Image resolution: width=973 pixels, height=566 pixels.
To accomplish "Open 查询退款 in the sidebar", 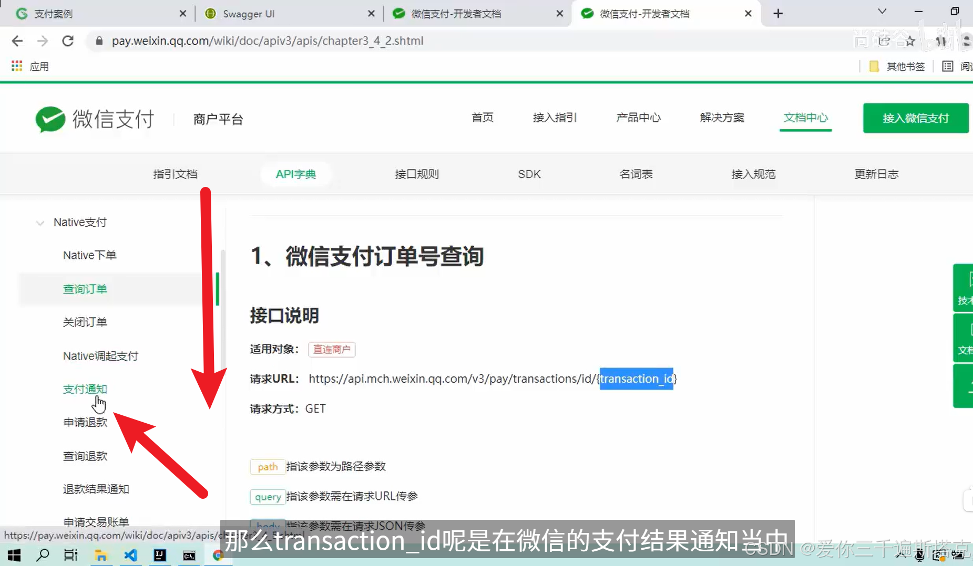I will click(85, 456).
